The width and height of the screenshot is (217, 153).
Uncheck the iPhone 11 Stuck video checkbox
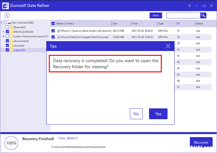tap(53, 31)
